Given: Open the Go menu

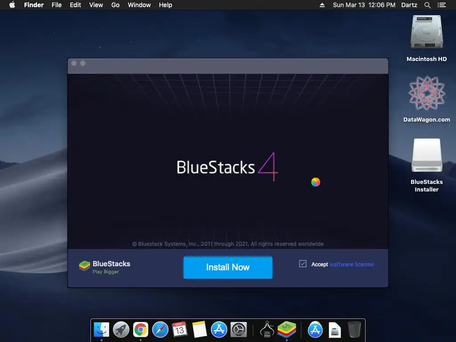Looking at the screenshot, I should (115, 5).
